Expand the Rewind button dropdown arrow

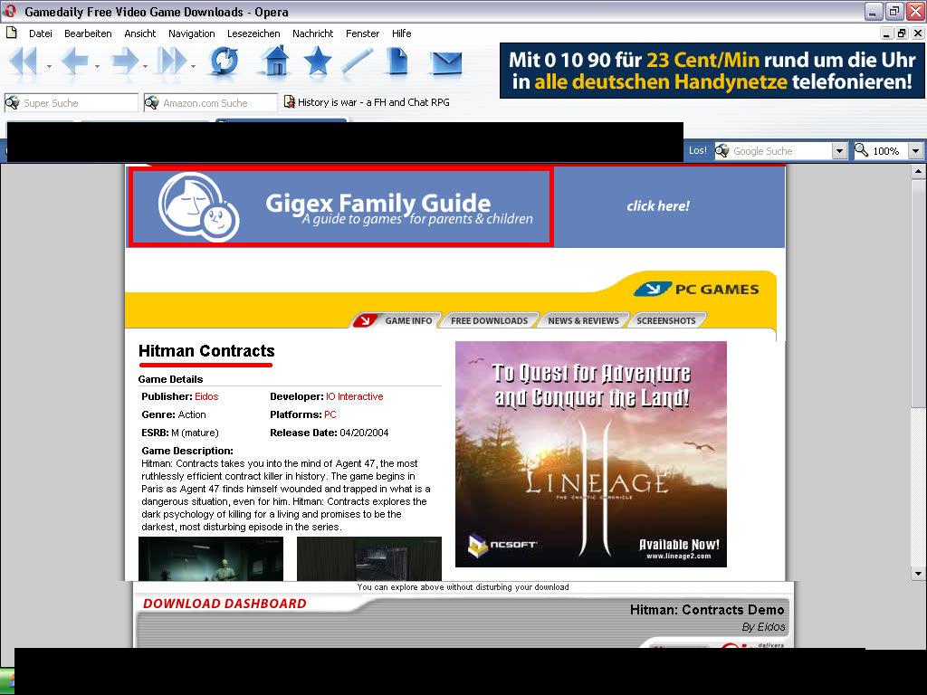point(49,66)
